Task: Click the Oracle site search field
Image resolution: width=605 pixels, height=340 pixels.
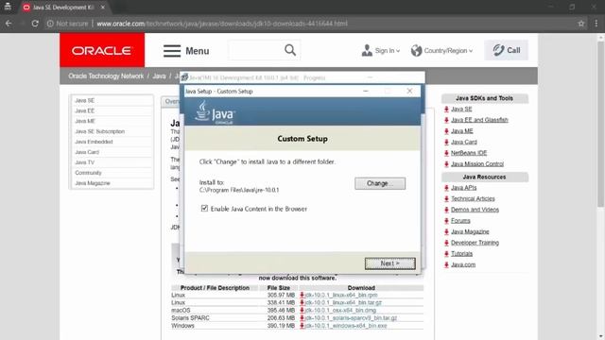Action: pos(256,50)
